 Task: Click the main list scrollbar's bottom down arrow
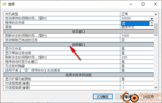[x=156, y=88]
